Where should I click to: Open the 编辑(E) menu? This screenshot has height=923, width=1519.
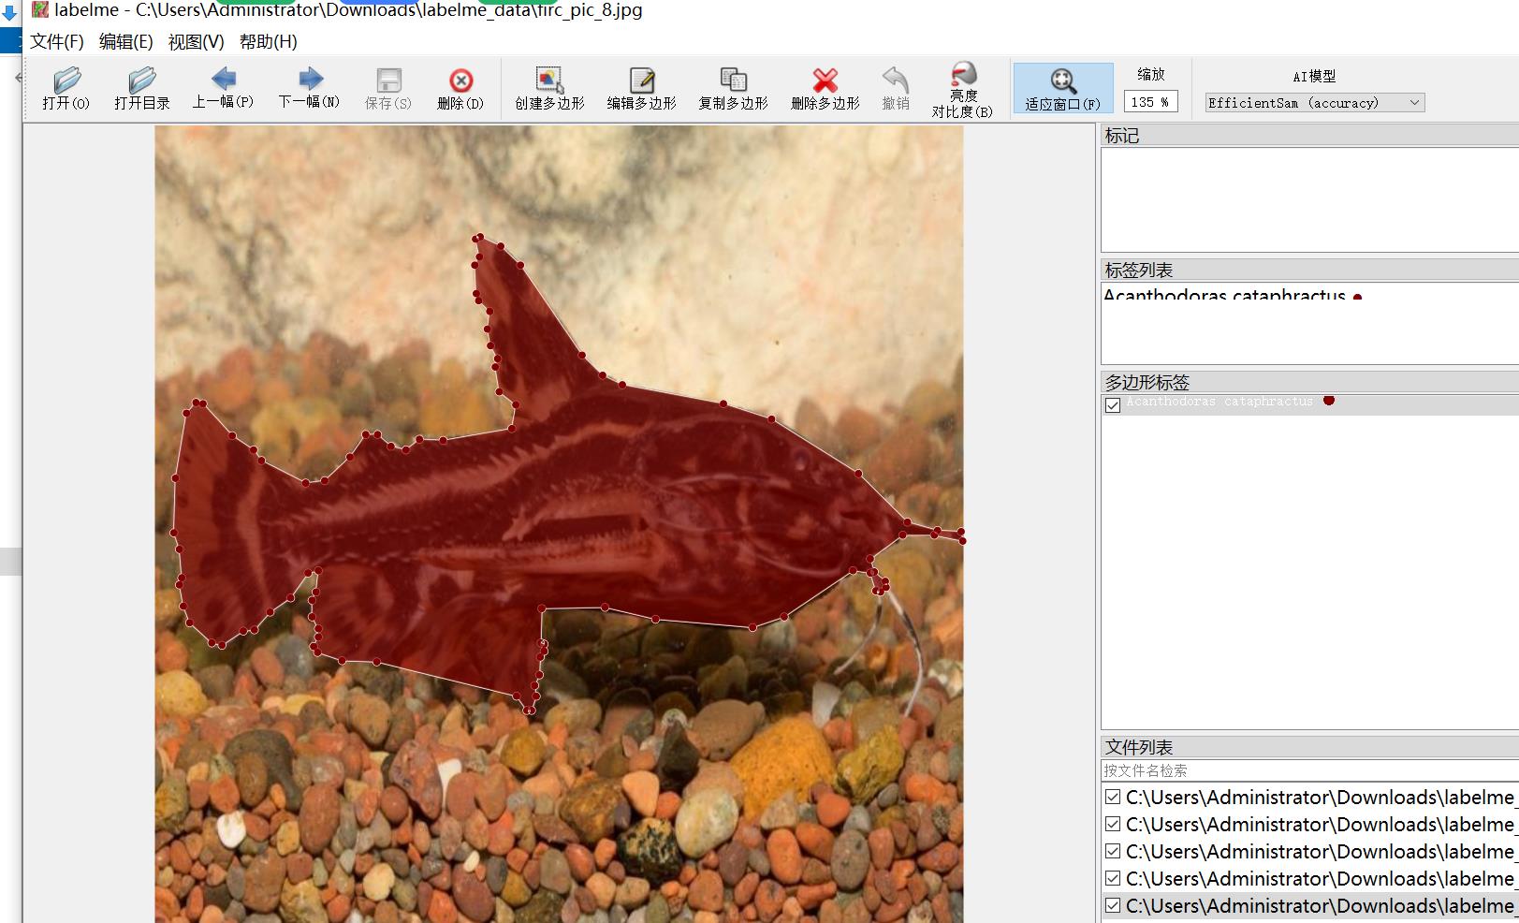pos(125,41)
